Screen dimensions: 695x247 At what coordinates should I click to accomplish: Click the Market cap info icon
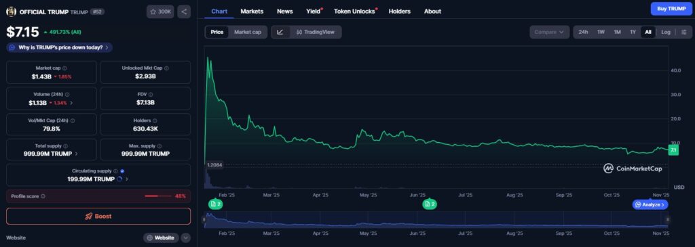tap(64, 68)
